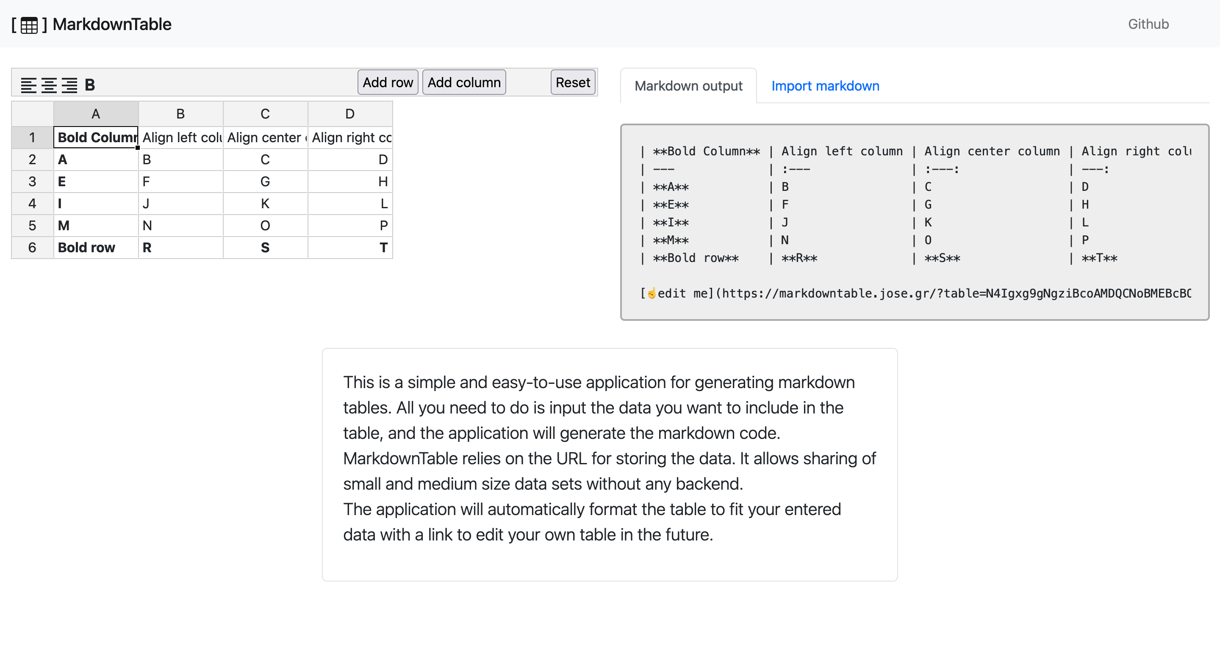Toggle bold formatting with the B icon
Viewport: 1220px width, 645px height.
[x=89, y=85]
